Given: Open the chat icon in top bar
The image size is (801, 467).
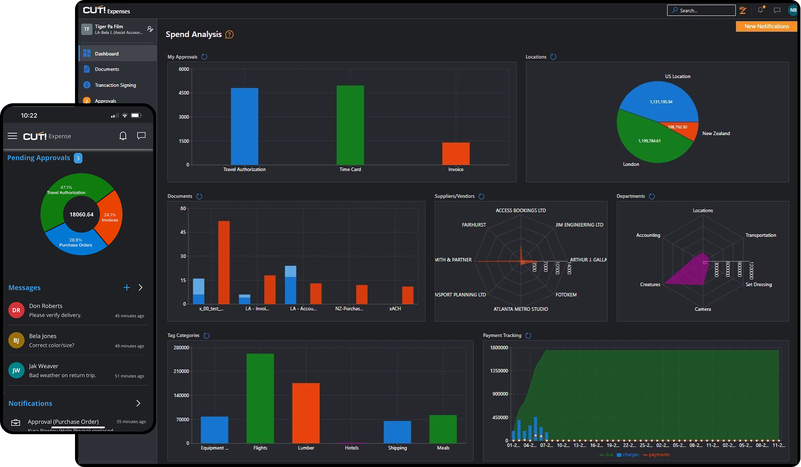Looking at the screenshot, I should click(x=777, y=10).
